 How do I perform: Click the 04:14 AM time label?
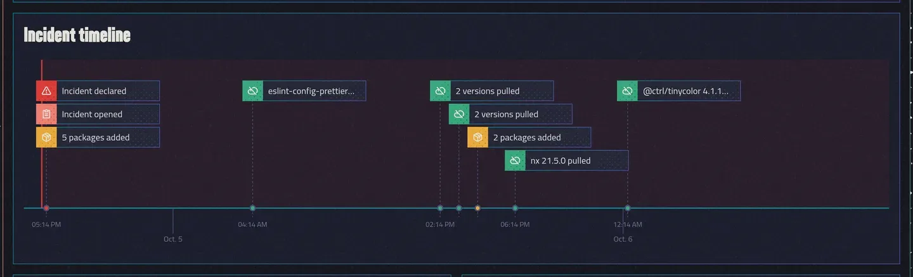click(252, 224)
